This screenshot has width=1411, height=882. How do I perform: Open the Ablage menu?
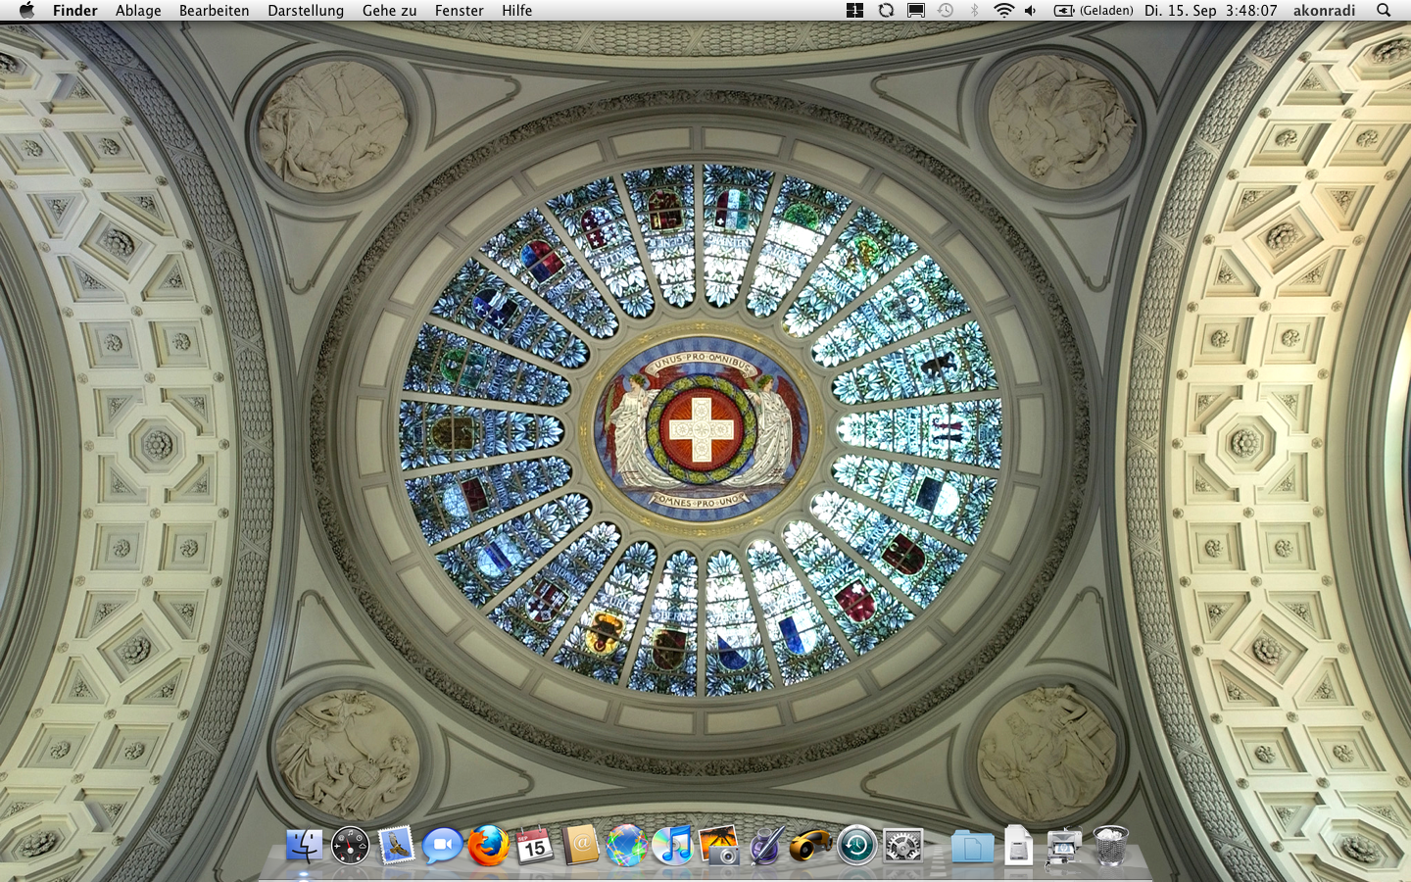pyautogui.click(x=138, y=10)
